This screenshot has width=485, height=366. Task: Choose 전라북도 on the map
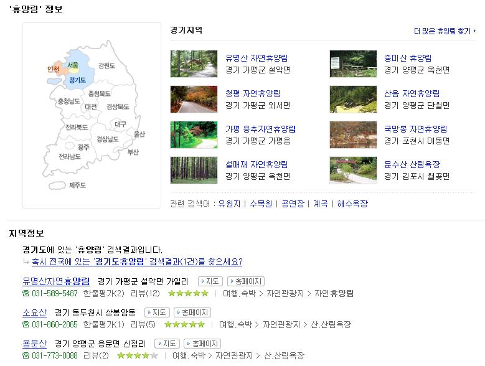[x=77, y=127]
